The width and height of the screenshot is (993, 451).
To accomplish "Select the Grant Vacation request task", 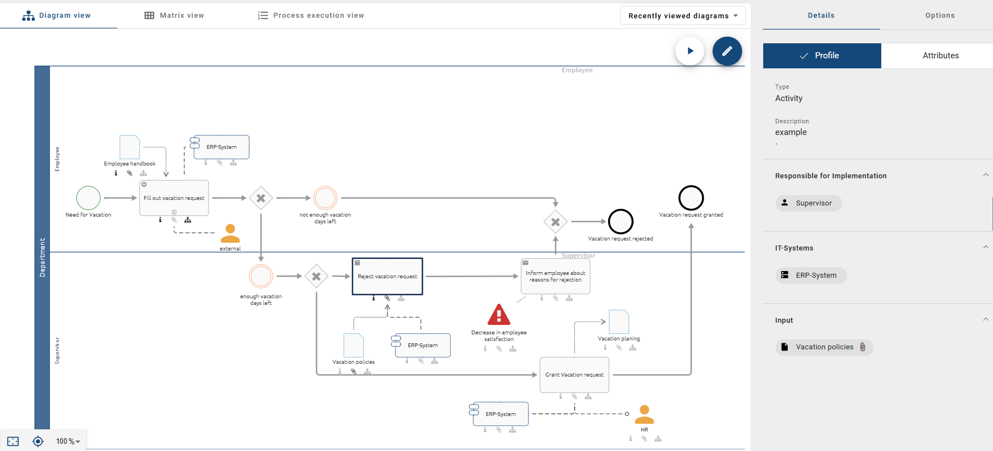I will (x=574, y=375).
